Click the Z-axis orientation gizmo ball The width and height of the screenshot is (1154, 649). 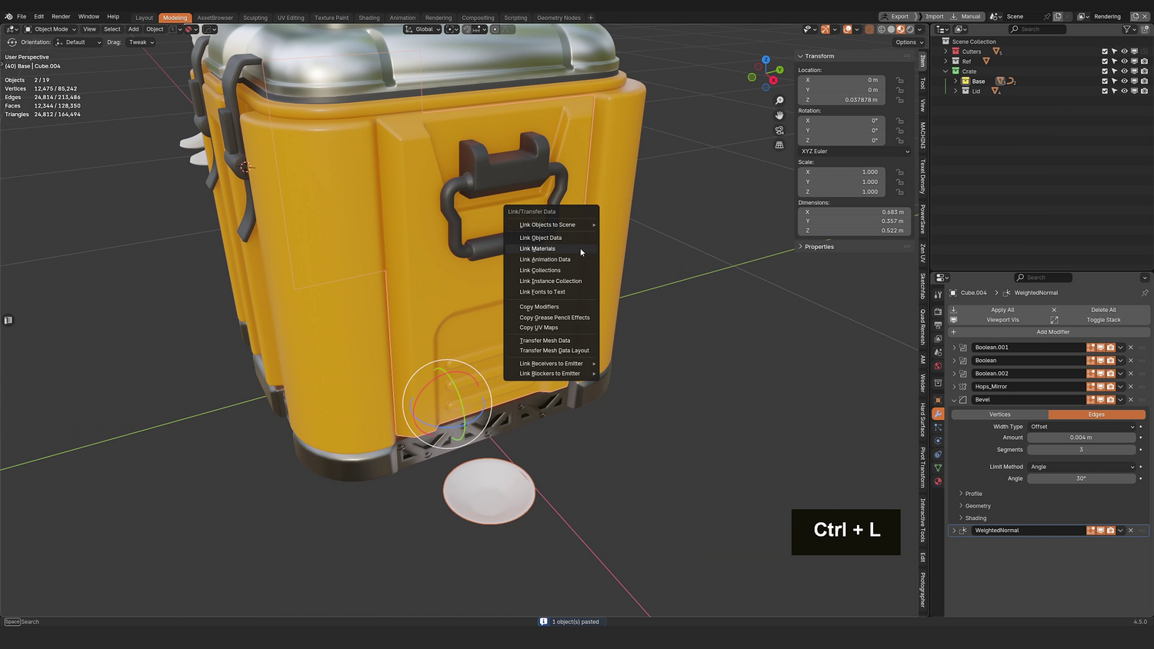(765, 59)
